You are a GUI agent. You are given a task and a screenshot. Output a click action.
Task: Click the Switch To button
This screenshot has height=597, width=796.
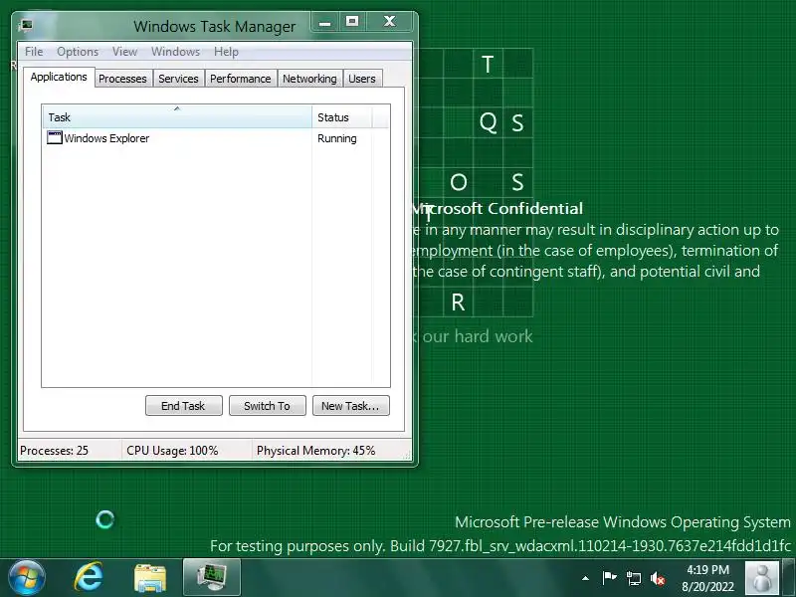coord(267,406)
